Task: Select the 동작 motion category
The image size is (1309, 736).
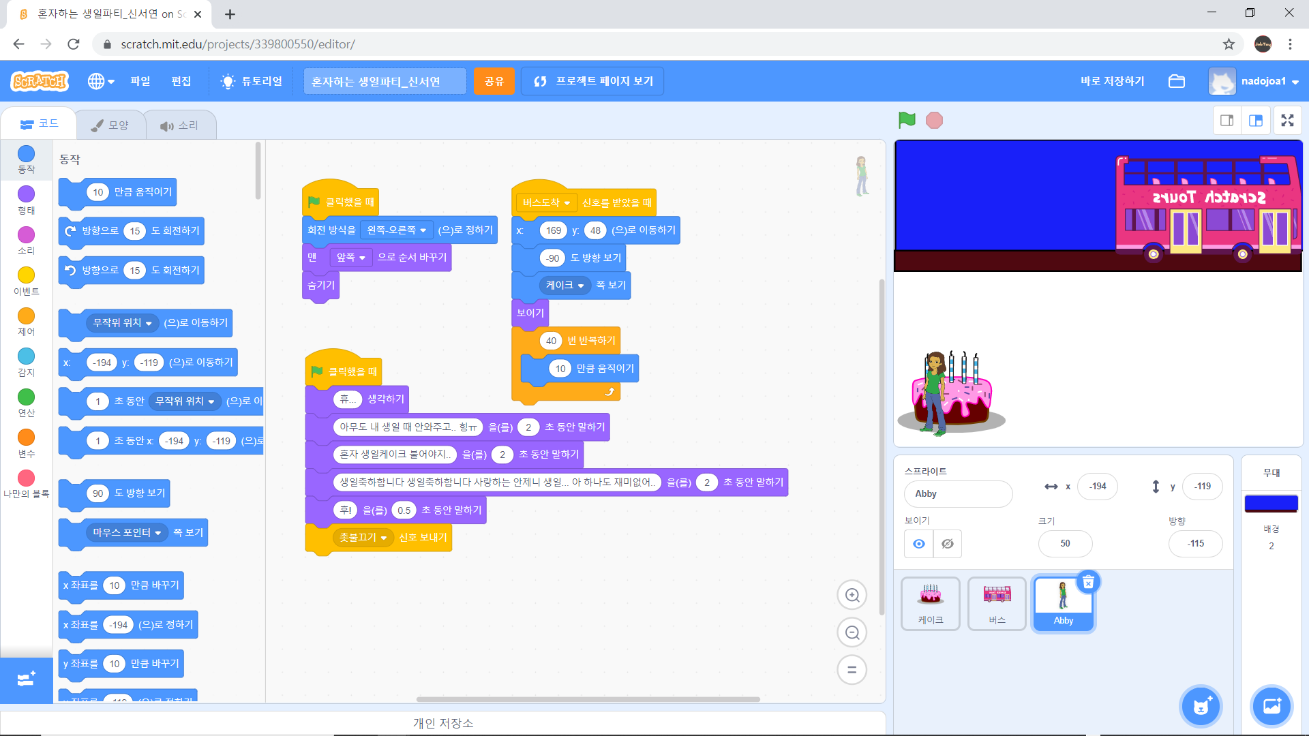Action: pyautogui.click(x=26, y=160)
